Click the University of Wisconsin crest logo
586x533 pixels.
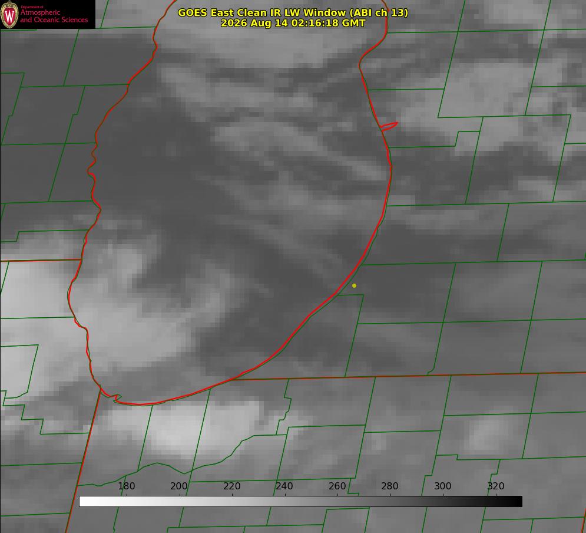click(x=9, y=14)
